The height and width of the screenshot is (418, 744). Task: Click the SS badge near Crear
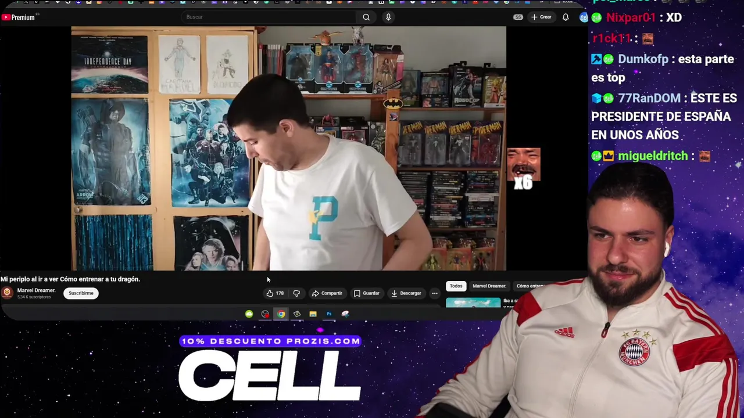[517, 17]
